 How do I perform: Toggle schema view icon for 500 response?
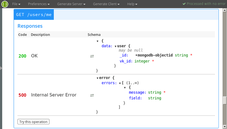tap(92, 95)
